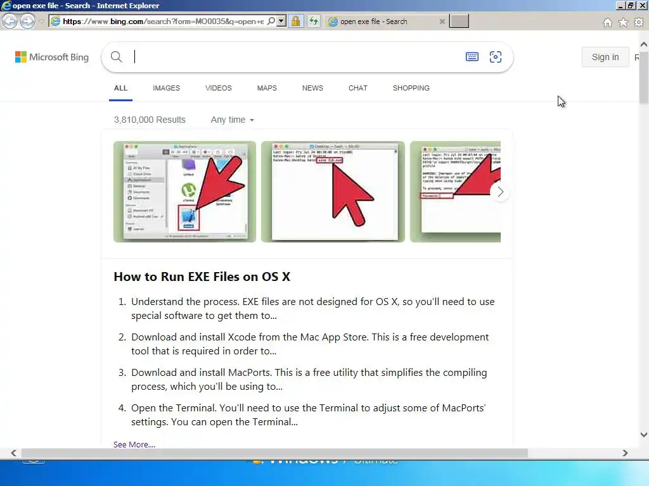Switch to the VIDEOS tab
This screenshot has width=649, height=486.
(x=219, y=88)
